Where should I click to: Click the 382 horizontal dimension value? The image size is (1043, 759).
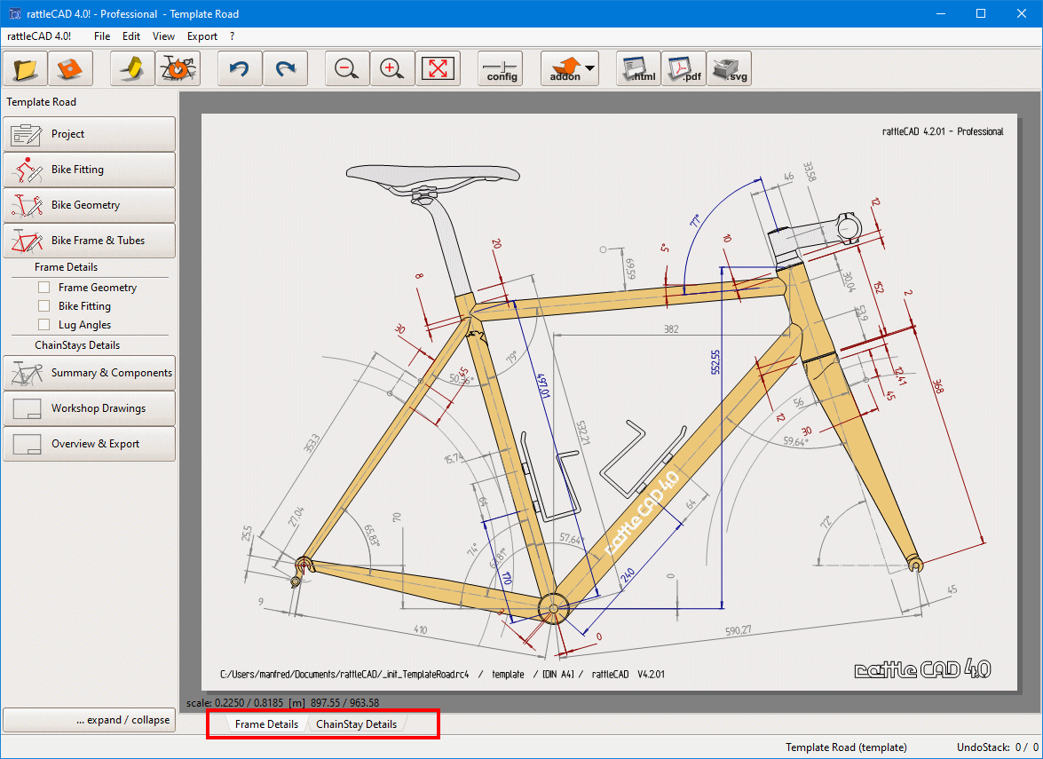(670, 328)
